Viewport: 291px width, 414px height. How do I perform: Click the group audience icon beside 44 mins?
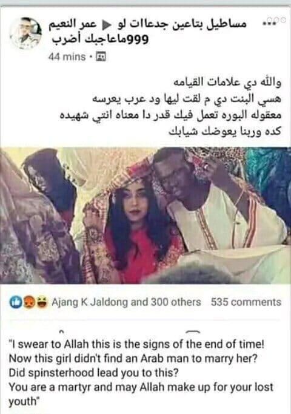(x=101, y=57)
